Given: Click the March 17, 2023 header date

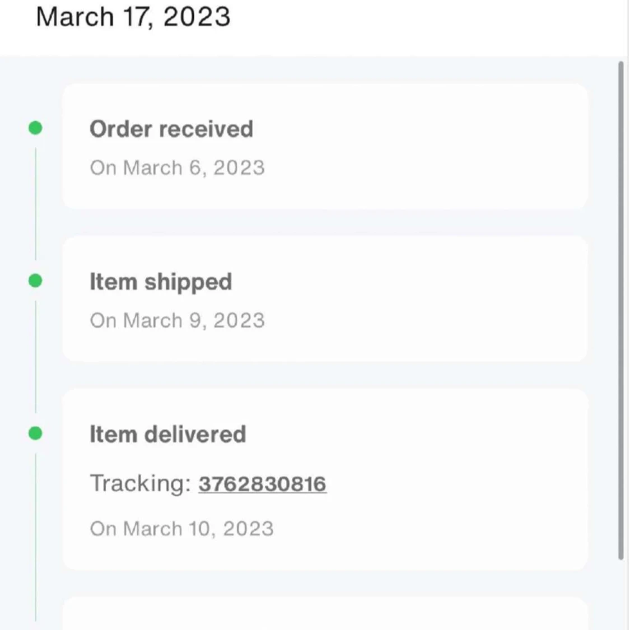Looking at the screenshot, I should point(133,17).
